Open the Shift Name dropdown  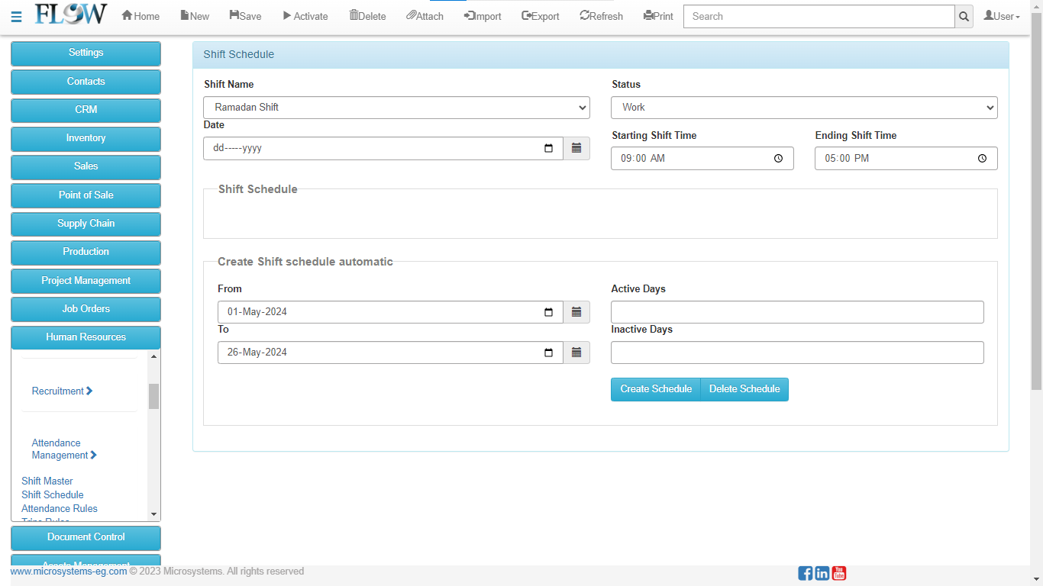396,108
